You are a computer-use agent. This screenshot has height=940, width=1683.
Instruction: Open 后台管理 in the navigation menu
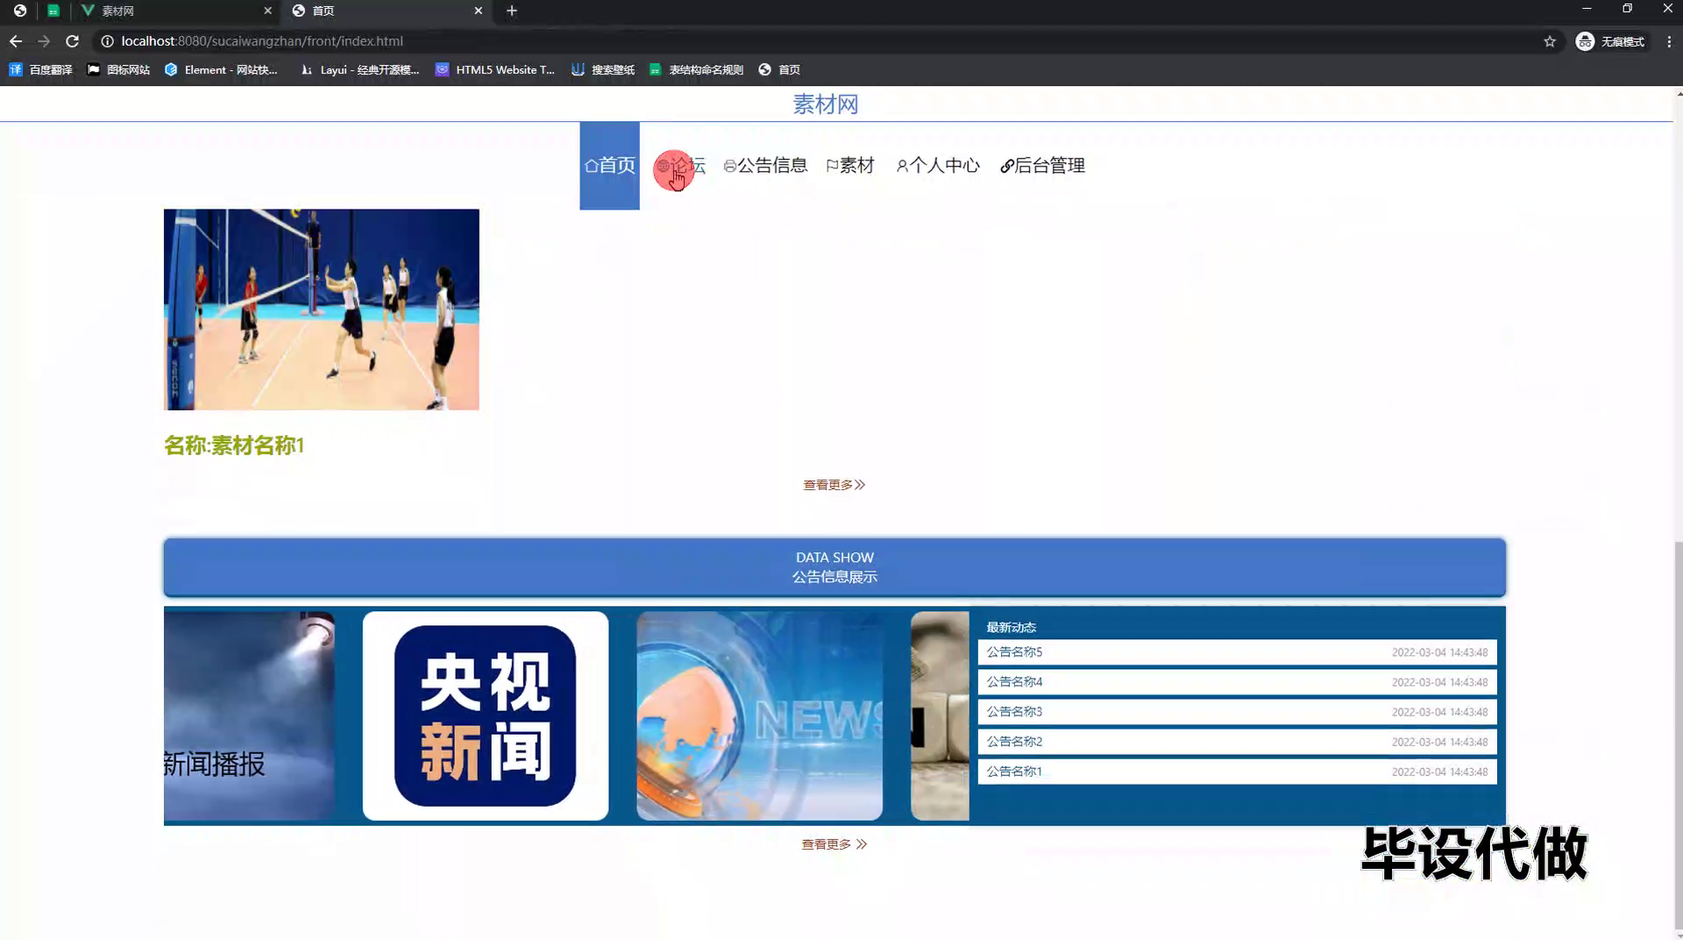(1042, 165)
